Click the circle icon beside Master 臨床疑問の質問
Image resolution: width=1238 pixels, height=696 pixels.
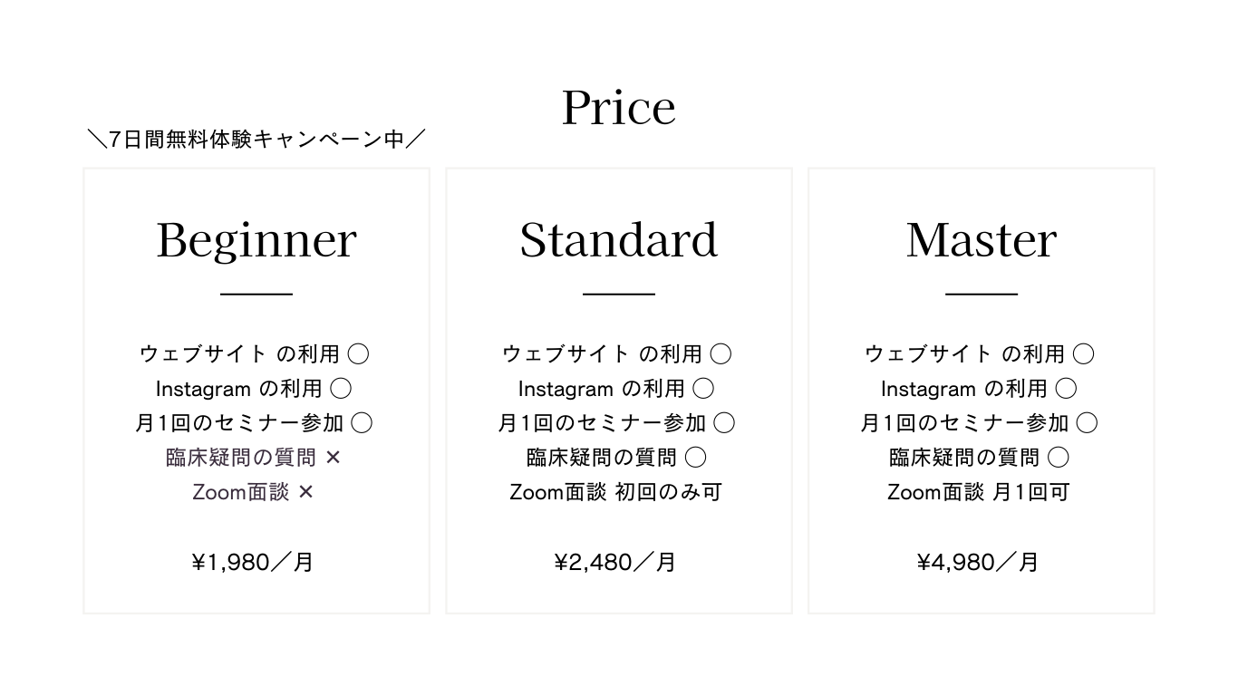tap(1059, 458)
